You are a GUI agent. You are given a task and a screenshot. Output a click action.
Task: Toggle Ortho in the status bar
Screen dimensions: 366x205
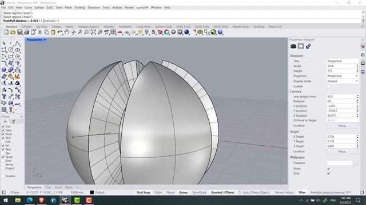158,192
